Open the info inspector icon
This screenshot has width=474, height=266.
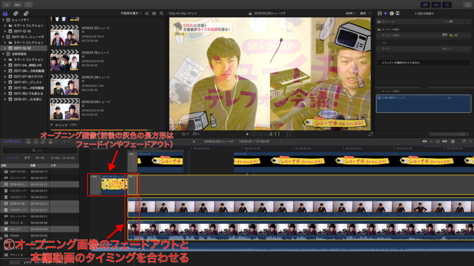[x=392, y=13]
